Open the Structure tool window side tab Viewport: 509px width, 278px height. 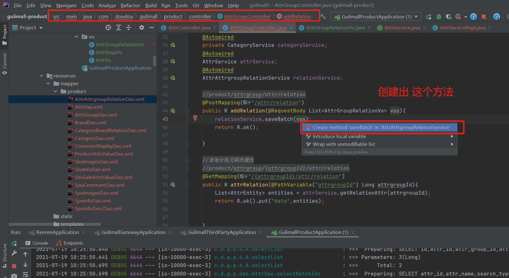(x=4, y=256)
